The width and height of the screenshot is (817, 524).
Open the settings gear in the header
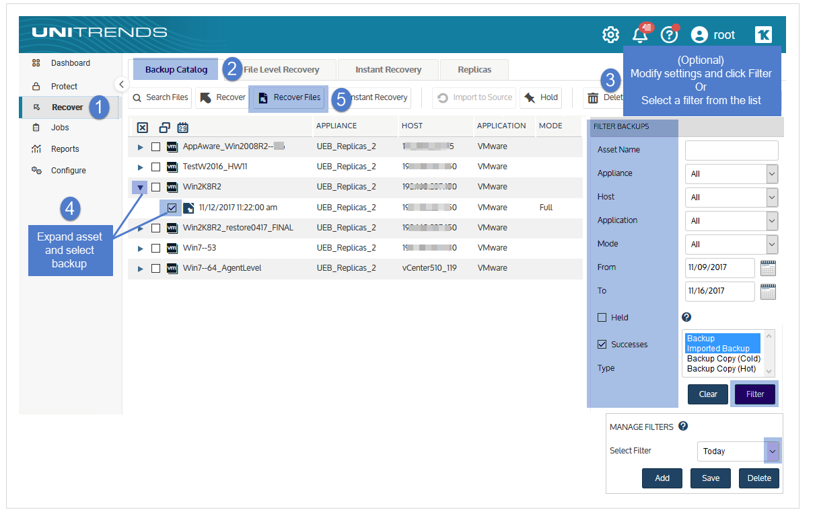pyautogui.click(x=610, y=35)
